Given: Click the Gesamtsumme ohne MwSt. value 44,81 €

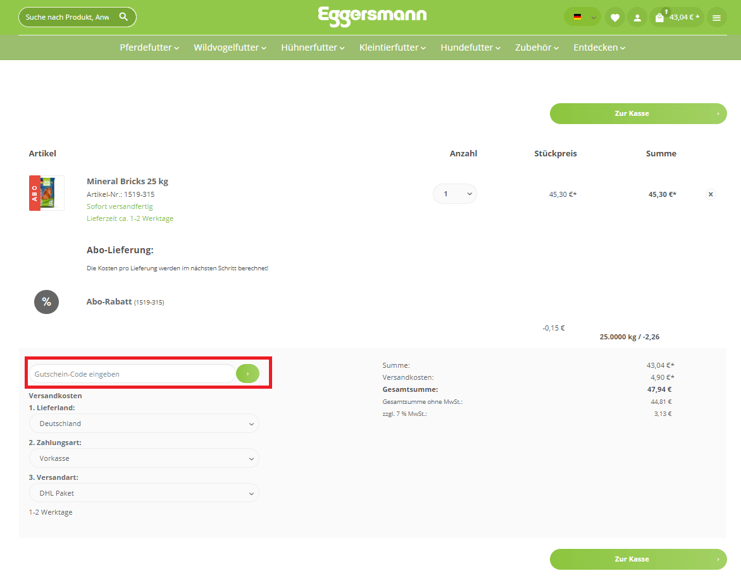Looking at the screenshot, I should click(x=661, y=402).
